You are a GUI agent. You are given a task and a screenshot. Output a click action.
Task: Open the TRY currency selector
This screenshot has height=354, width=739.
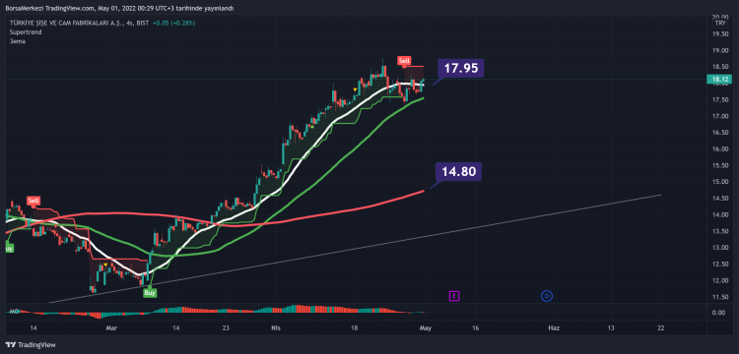coord(719,23)
